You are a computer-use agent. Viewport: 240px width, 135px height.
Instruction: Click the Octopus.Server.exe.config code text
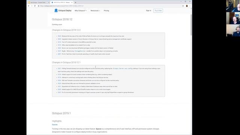(123, 69)
